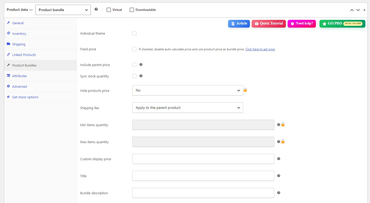
Task: Enable the Virtual checkbox
Action: click(109, 10)
